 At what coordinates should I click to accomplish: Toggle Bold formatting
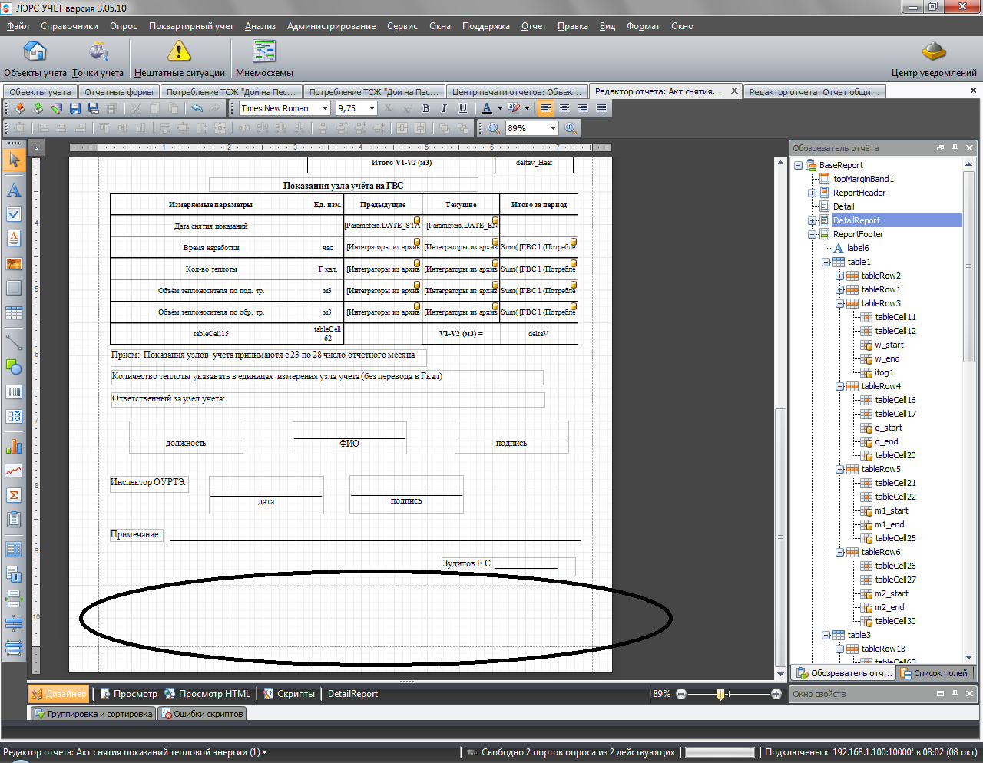pyautogui.click(x=426, y=108)
